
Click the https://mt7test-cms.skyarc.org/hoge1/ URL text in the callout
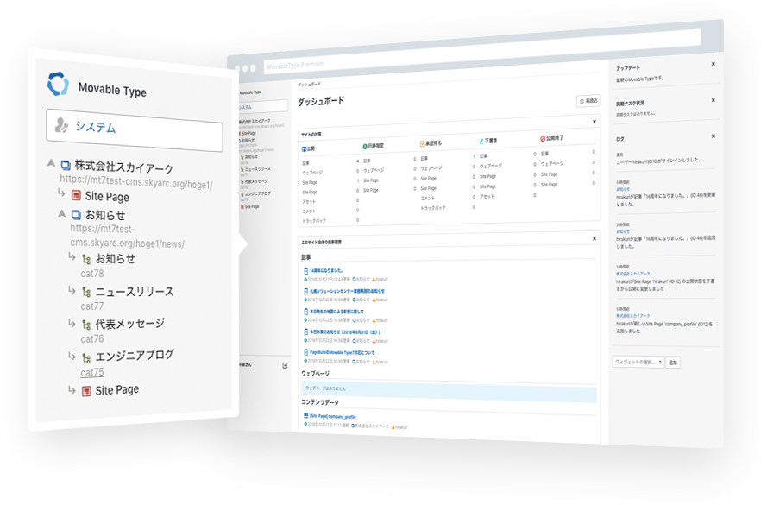click(136, 182)
